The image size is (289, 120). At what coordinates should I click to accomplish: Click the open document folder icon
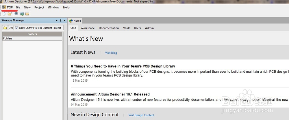pos(10,14)
